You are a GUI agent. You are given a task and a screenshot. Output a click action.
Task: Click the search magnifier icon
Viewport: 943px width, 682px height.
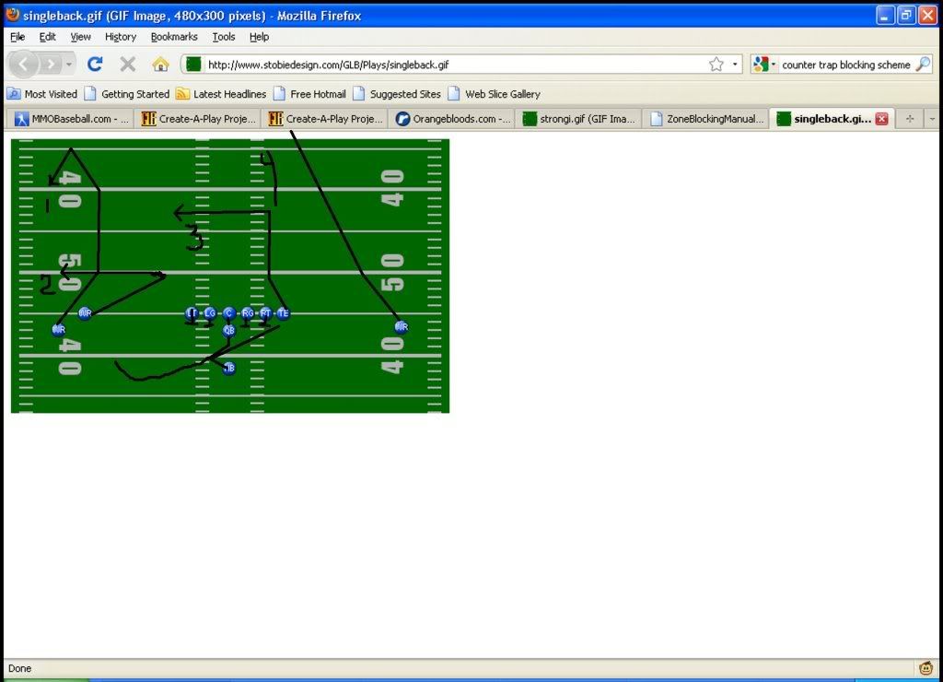922,65
